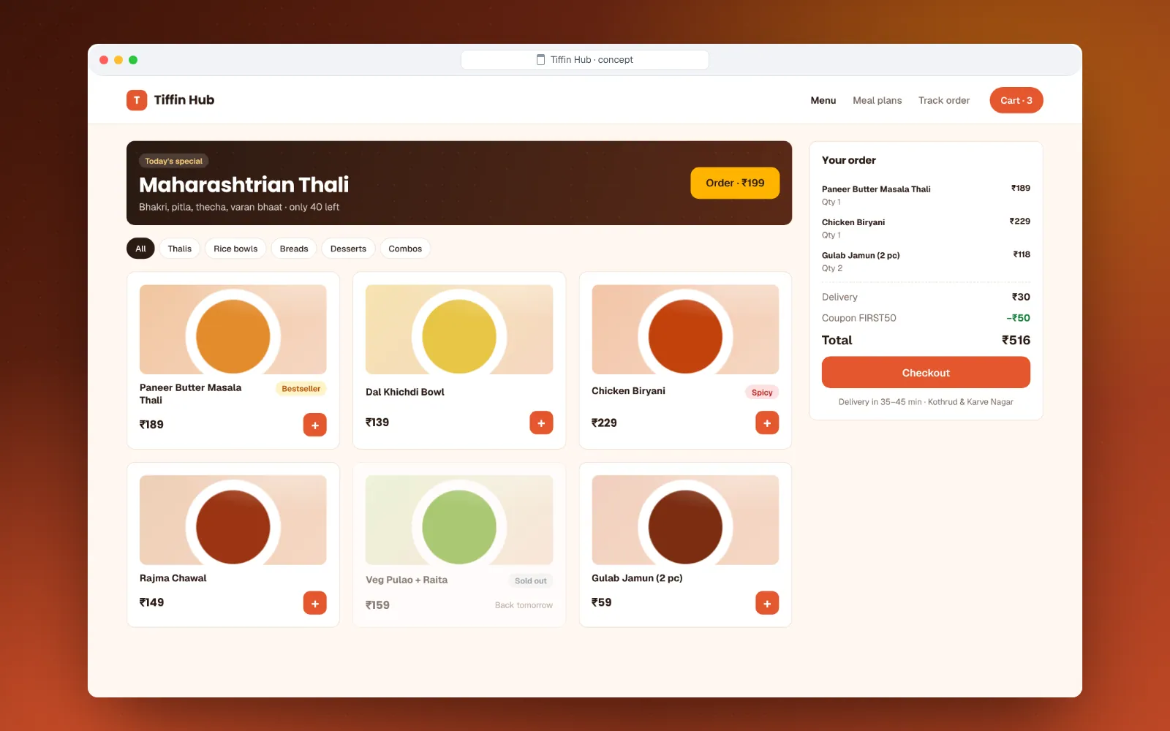Select Paneer Butter Masala Thali in Your order
This screenshot has height=731, width=1170.
click(926, 194)
